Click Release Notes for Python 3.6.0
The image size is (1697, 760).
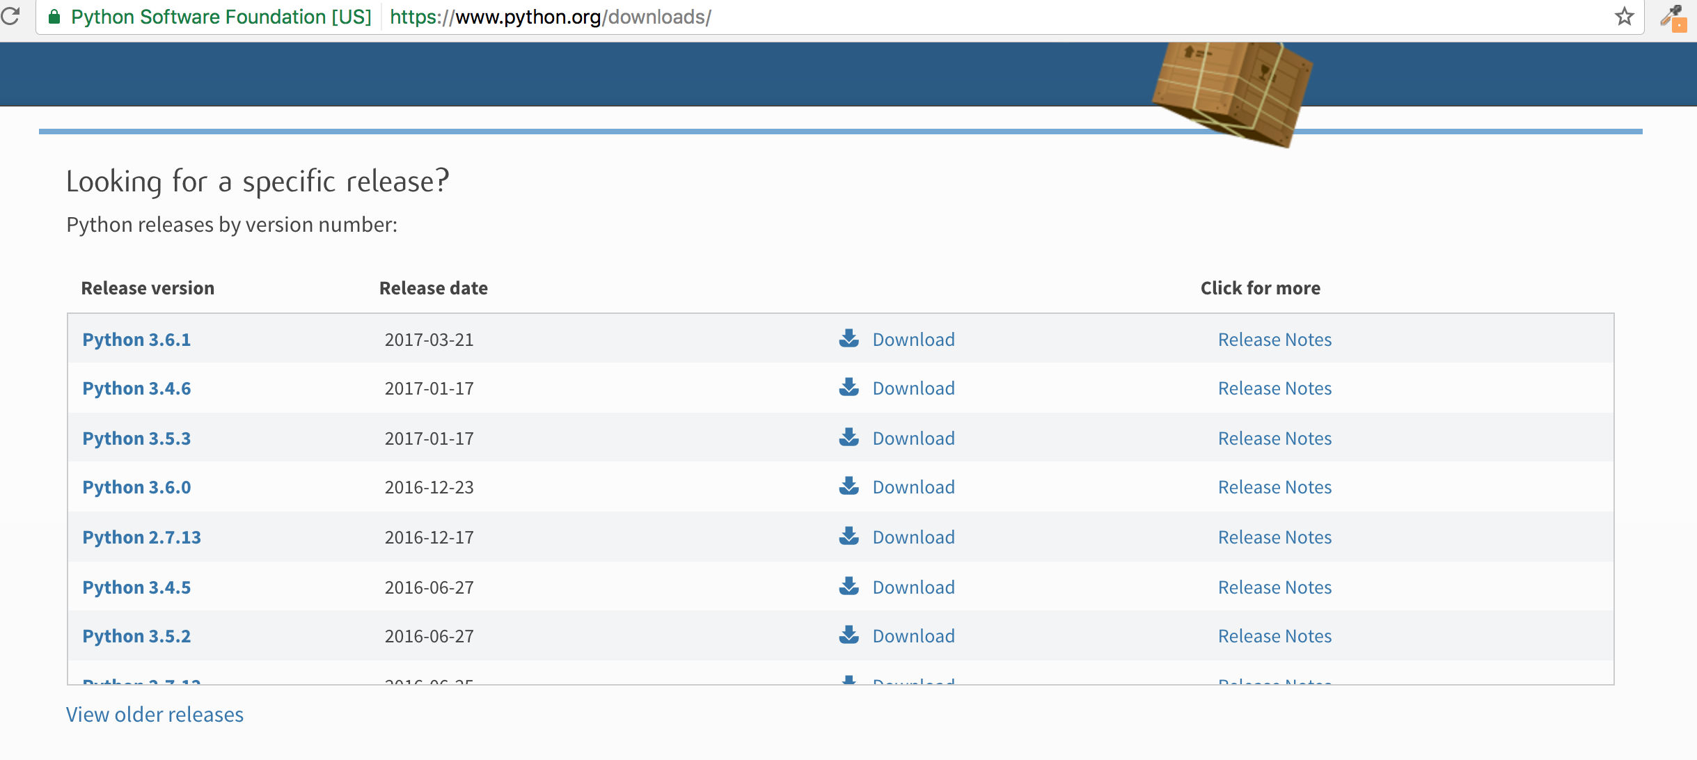(x=1274, y=486)
